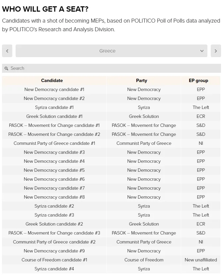Click PASOK – Movement for Change candidate #3
224x280 pixels.
(x=54, y=233)
